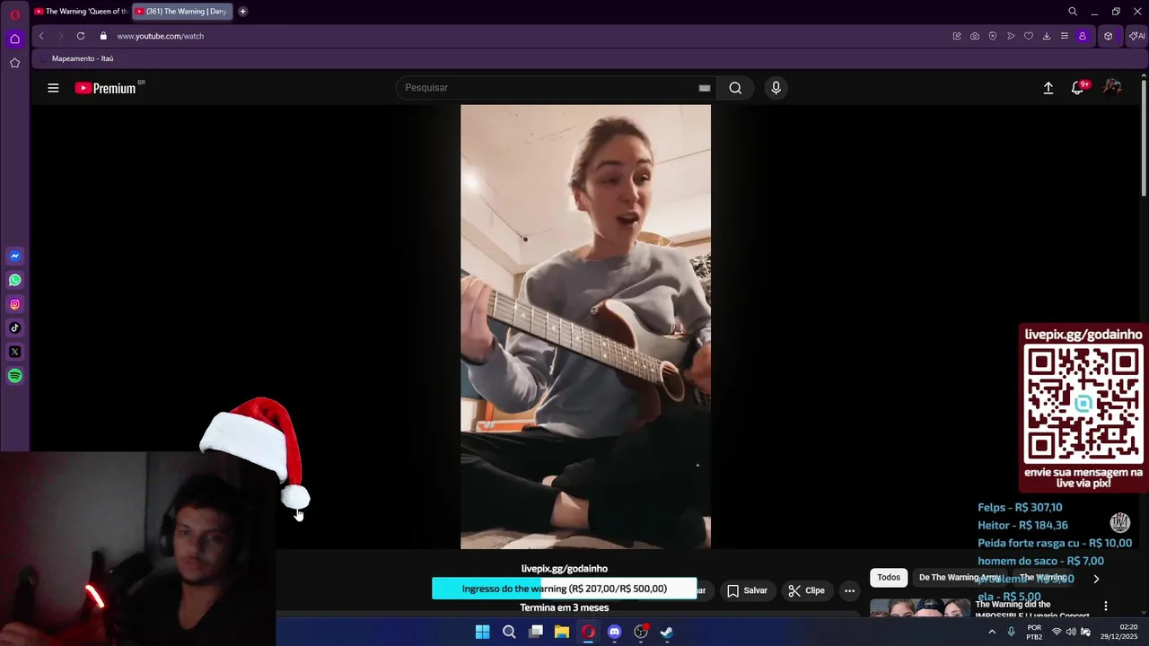Open the YouTube hamburger guide menu

pos(53,88)
